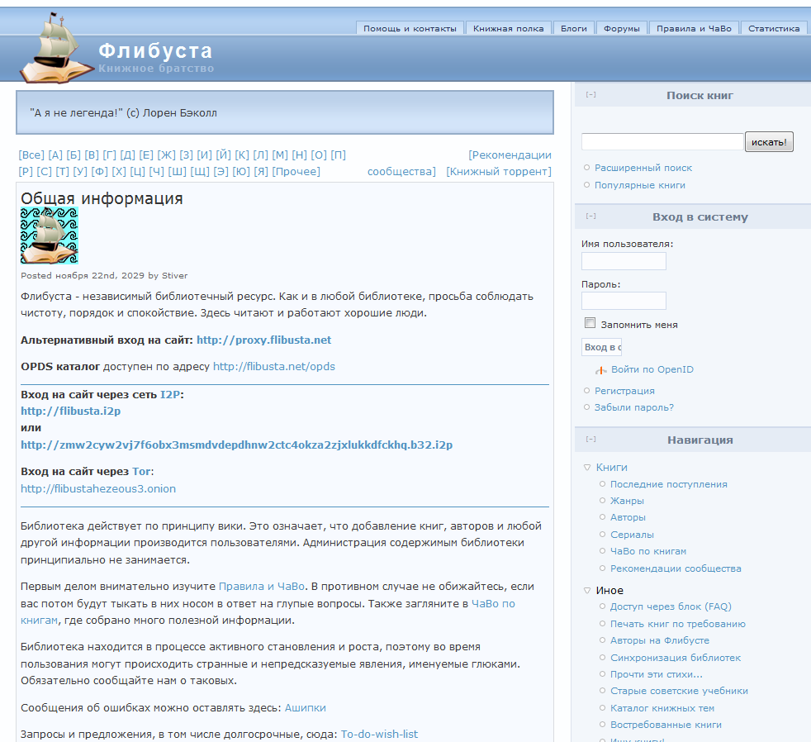The width and height of the screenshot is (811, 742).
Task: Open the [Книжный торрент] link
Action: click(x=499, y=172)
